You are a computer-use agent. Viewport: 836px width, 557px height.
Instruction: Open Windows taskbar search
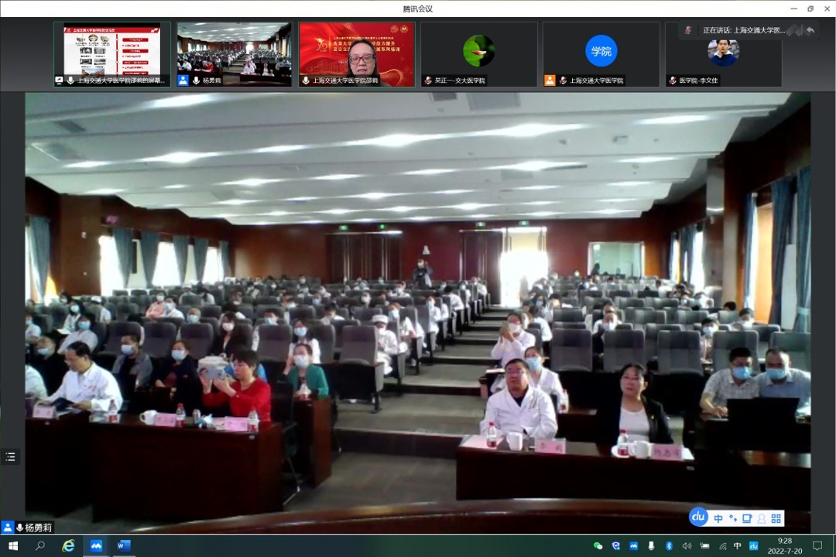tap(40, 545)
